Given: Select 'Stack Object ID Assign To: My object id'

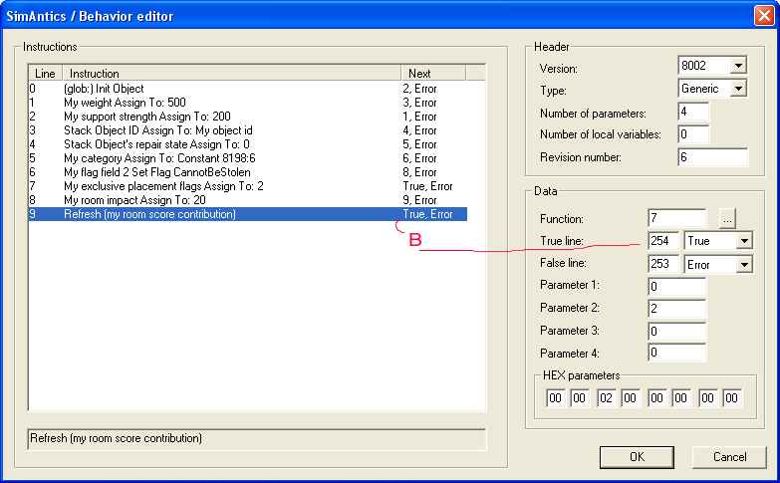Looking at the screenshot, I should tap(248, 130).
